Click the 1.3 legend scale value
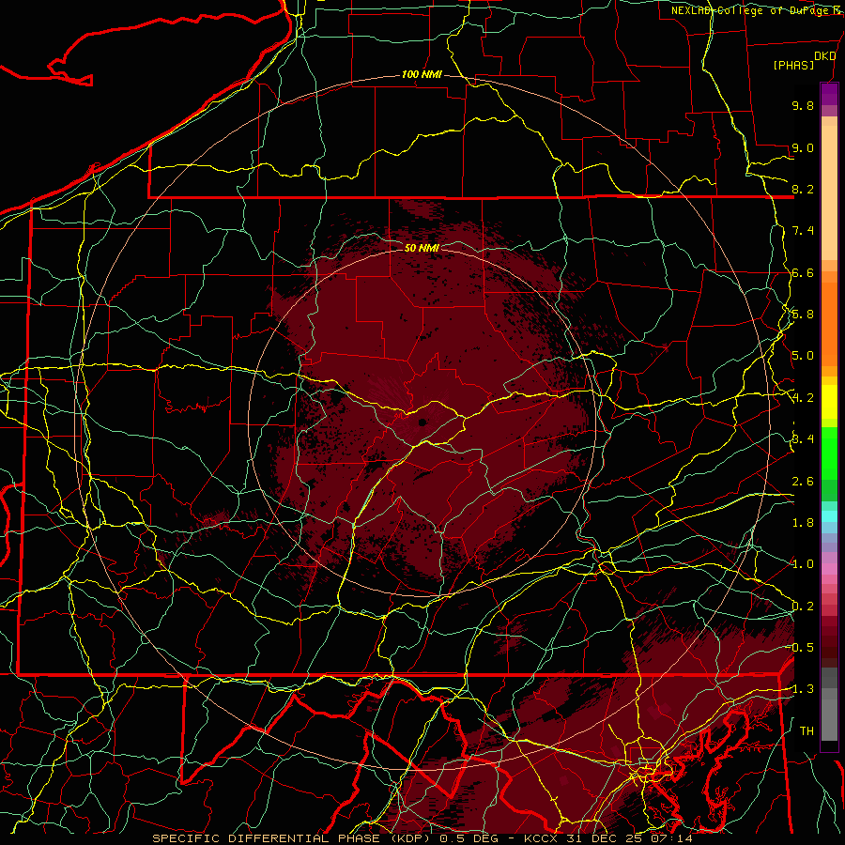This screenshot has height=845, width=845. tap(803, 689)
